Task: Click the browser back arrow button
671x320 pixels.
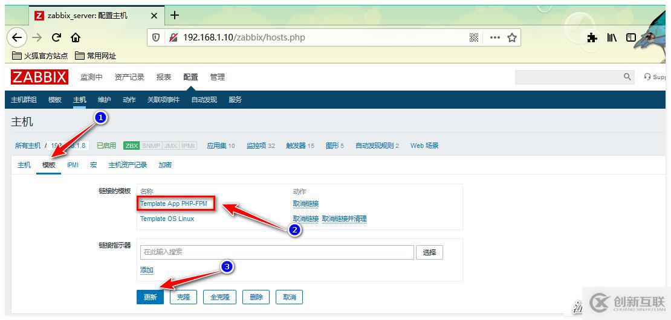Action: (17, 37)
